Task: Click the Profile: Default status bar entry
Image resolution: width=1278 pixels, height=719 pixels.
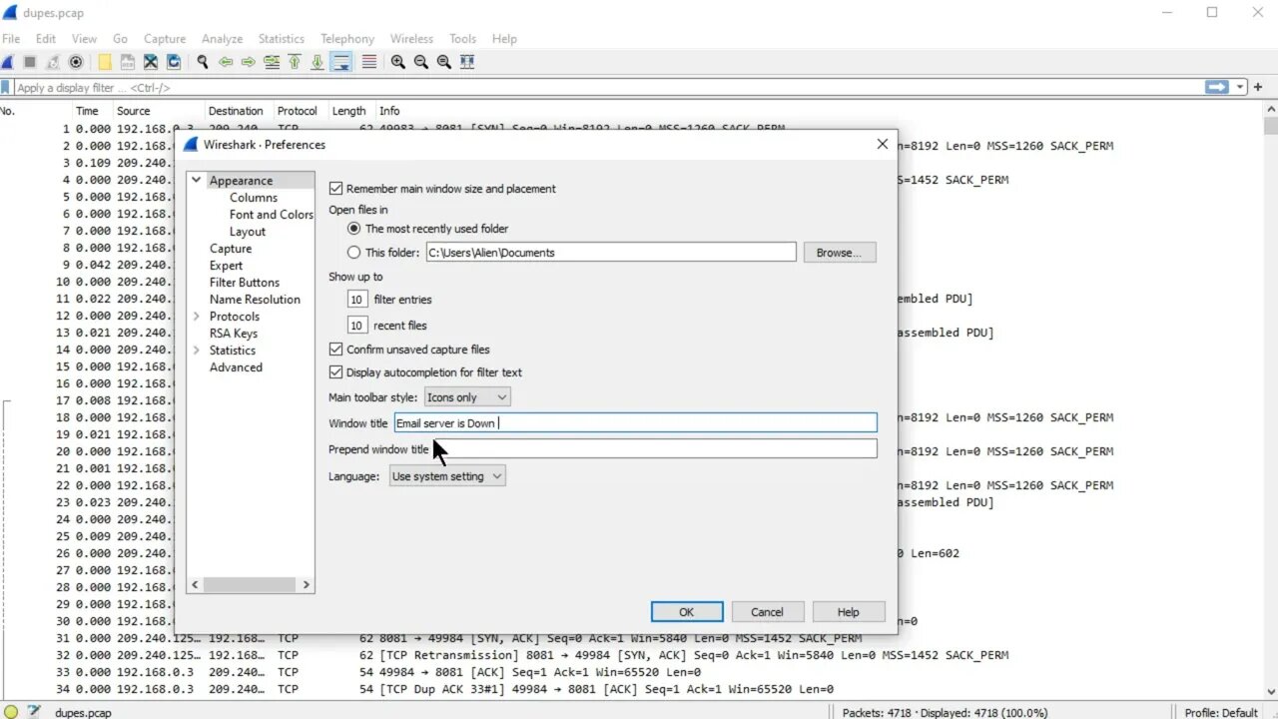Action: [x=1221, y=713]
